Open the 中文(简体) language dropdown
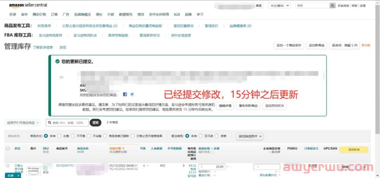380x178 pixels. coord(279,6)
